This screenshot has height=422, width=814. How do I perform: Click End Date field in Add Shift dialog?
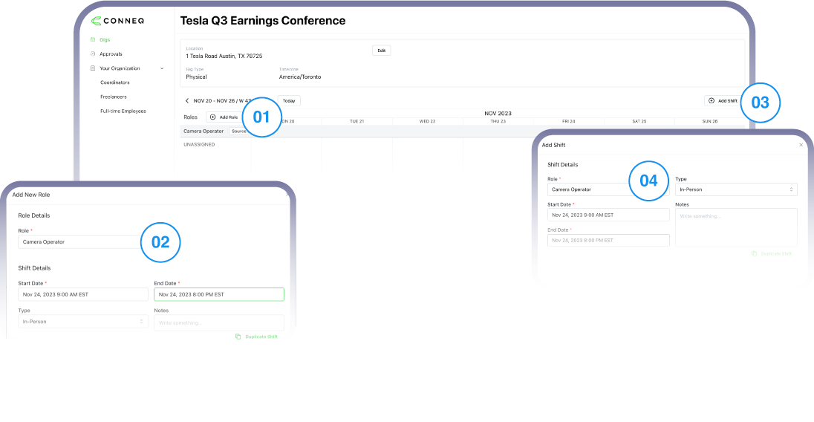pos(608,240)
